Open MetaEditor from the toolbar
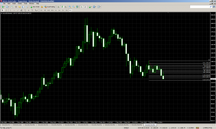This screenshot has width=216, height=129. pyautogui.click(x=42, y=7)
